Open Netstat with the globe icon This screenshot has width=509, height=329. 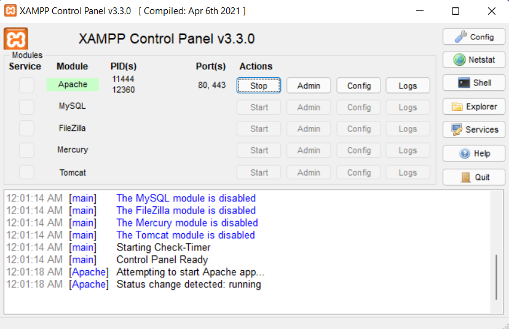(473, 60)
